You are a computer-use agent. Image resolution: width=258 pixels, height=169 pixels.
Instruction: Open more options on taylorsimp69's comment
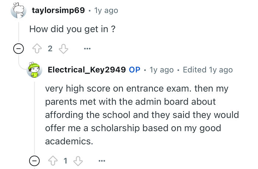pos(87,49)
